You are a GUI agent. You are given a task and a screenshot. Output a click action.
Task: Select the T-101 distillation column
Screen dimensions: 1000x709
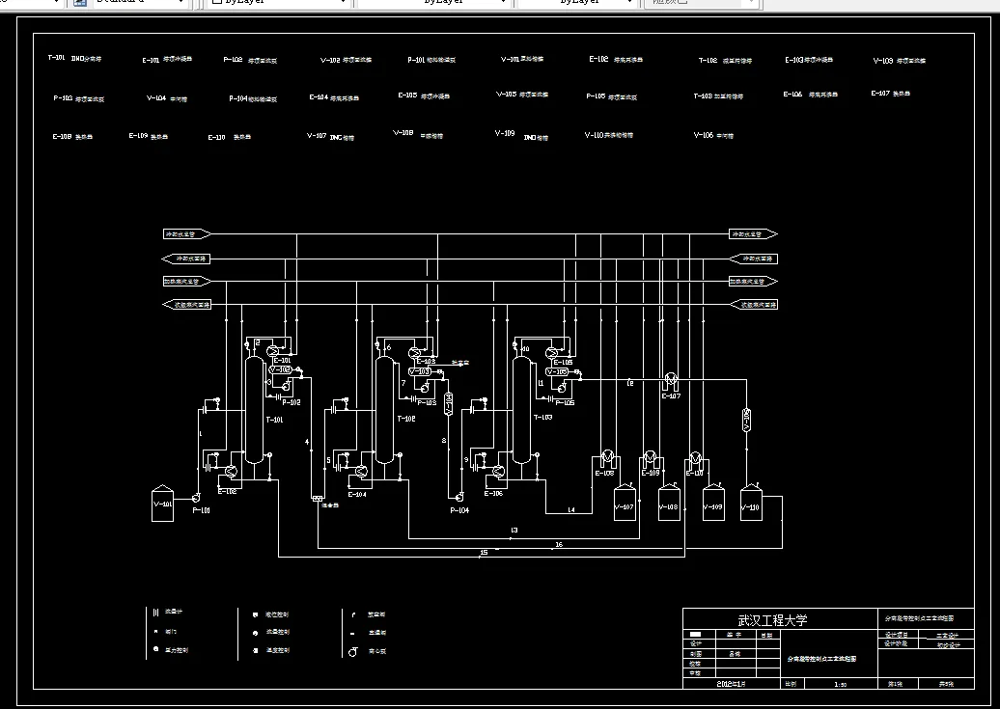click(x=255, y=410)
